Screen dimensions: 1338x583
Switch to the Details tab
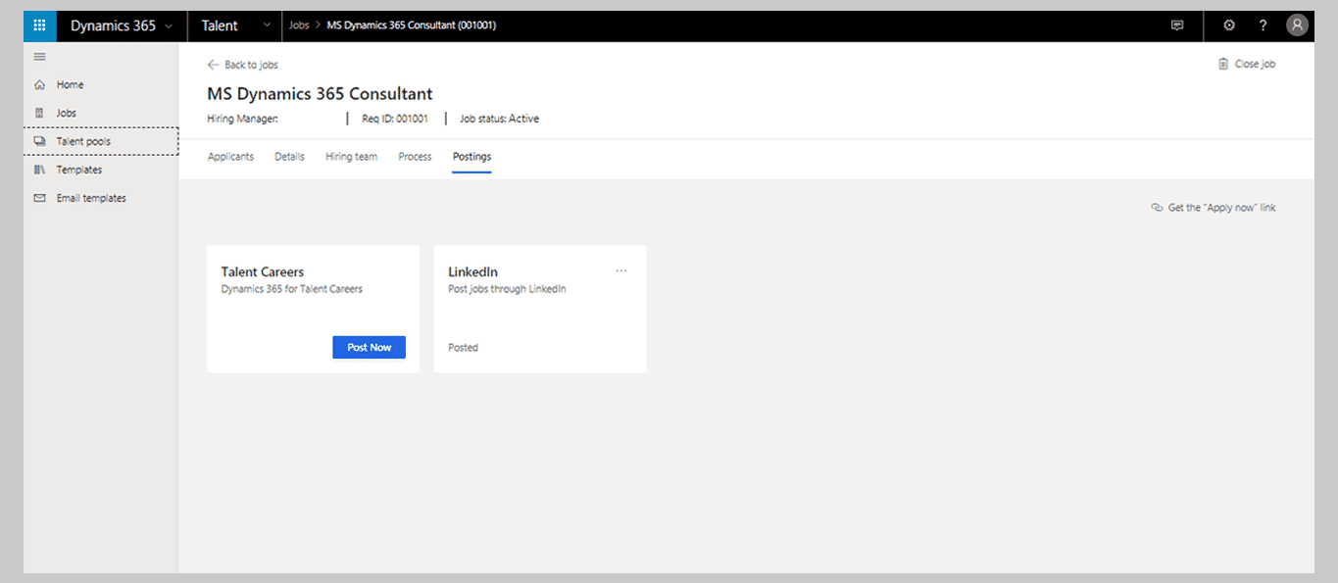tap(289, 157)
